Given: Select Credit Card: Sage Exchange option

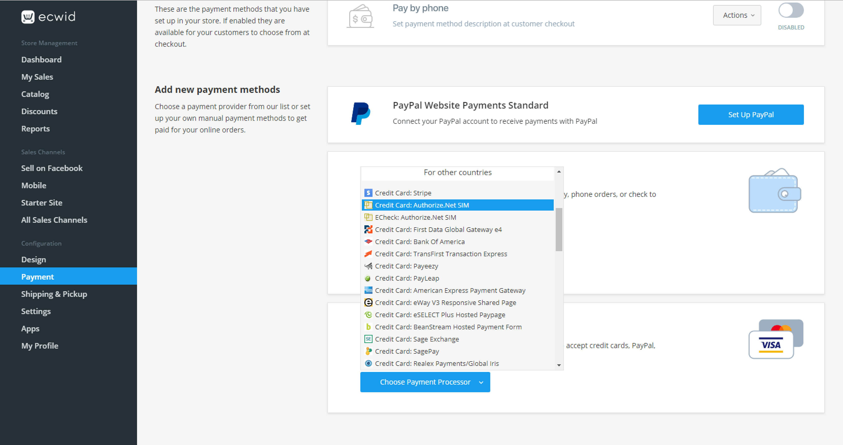Looking at the screenshot, I should (x=458, y=339).
